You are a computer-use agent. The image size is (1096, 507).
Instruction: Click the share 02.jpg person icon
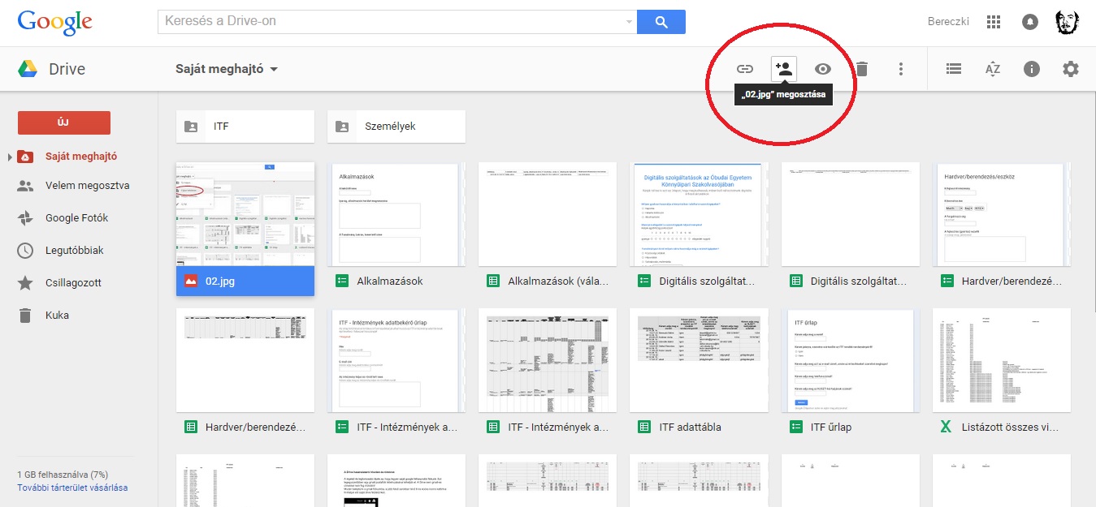coord(784,69)
